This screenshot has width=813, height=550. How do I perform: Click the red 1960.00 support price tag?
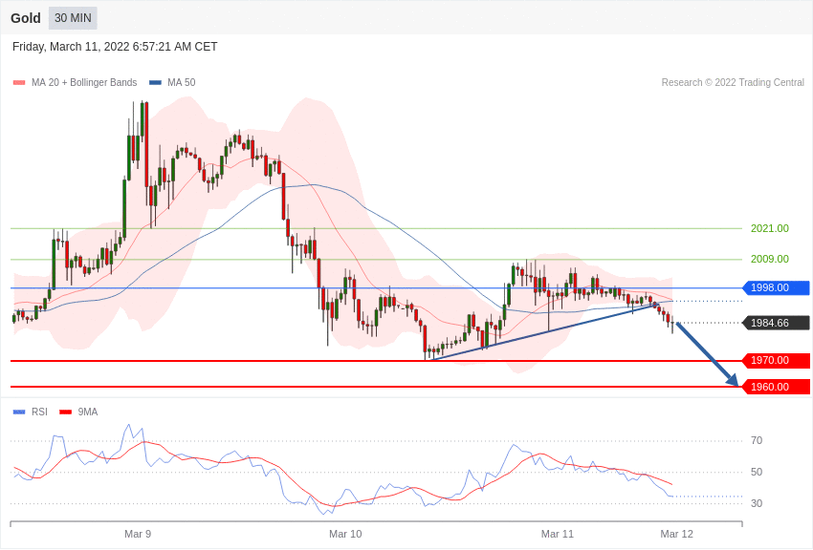pos(776,387)
